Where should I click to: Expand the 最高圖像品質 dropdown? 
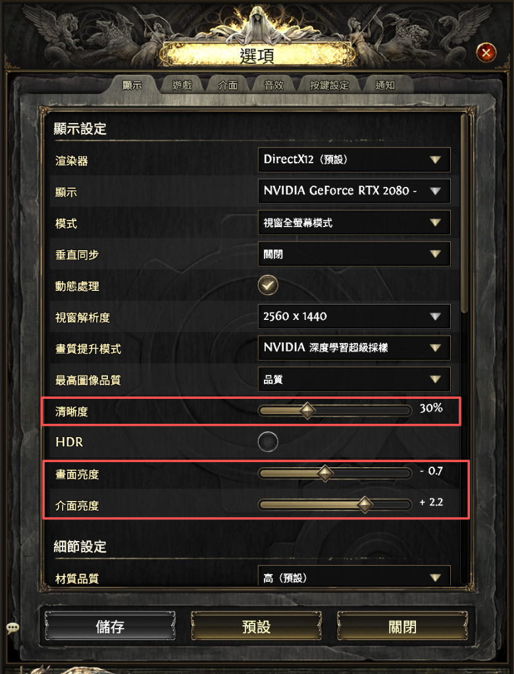click(x=354, y=379)
